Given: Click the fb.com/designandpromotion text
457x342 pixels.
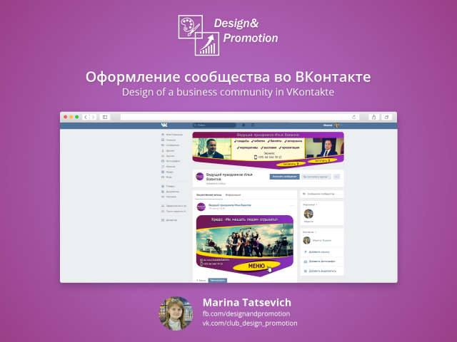Looking at the screenshot, I should pos(246,313).
